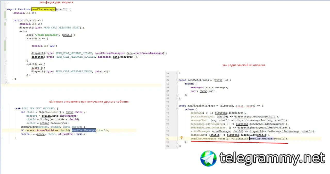Click selected readChatMessages call in reducer

click(x=84, y=130)
